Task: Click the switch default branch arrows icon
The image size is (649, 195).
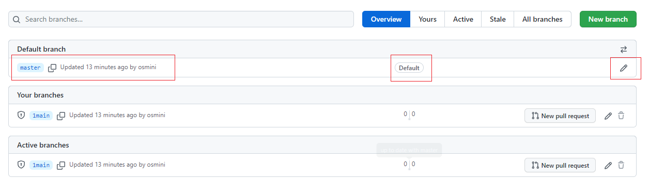Action: coord(624,50)
